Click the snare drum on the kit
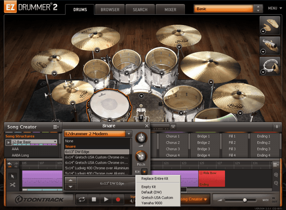The height and width of the screenshot is (210, 286). tap(109, 105)
